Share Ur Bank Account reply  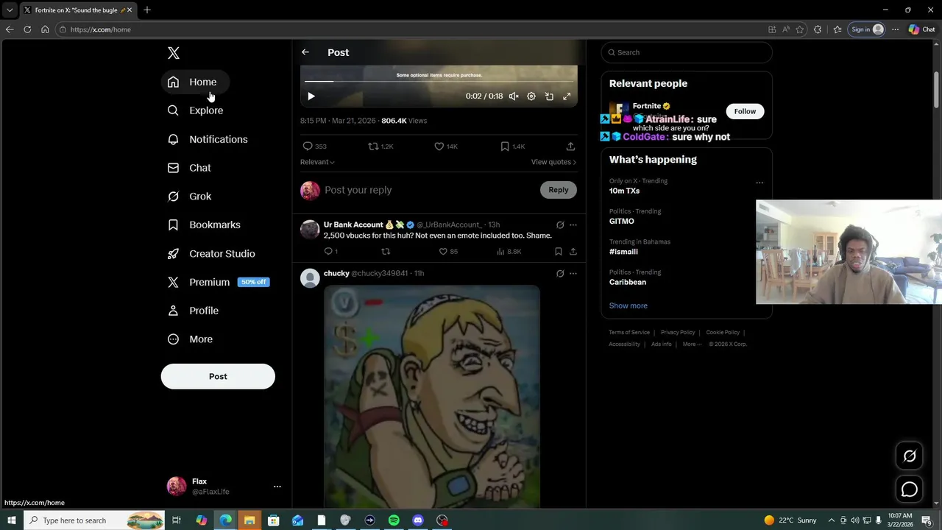[x=573, y=252]
